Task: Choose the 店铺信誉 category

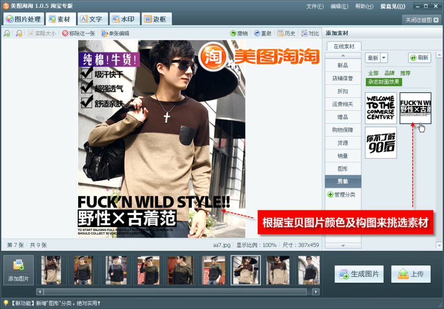Action: 343,78
